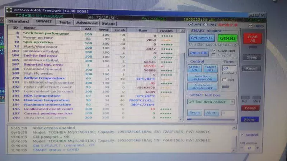This screenshot has width=287, height=161.
Task: Select the Power-off retract count row
Action: pyautogui.click(x=94, y=87)
